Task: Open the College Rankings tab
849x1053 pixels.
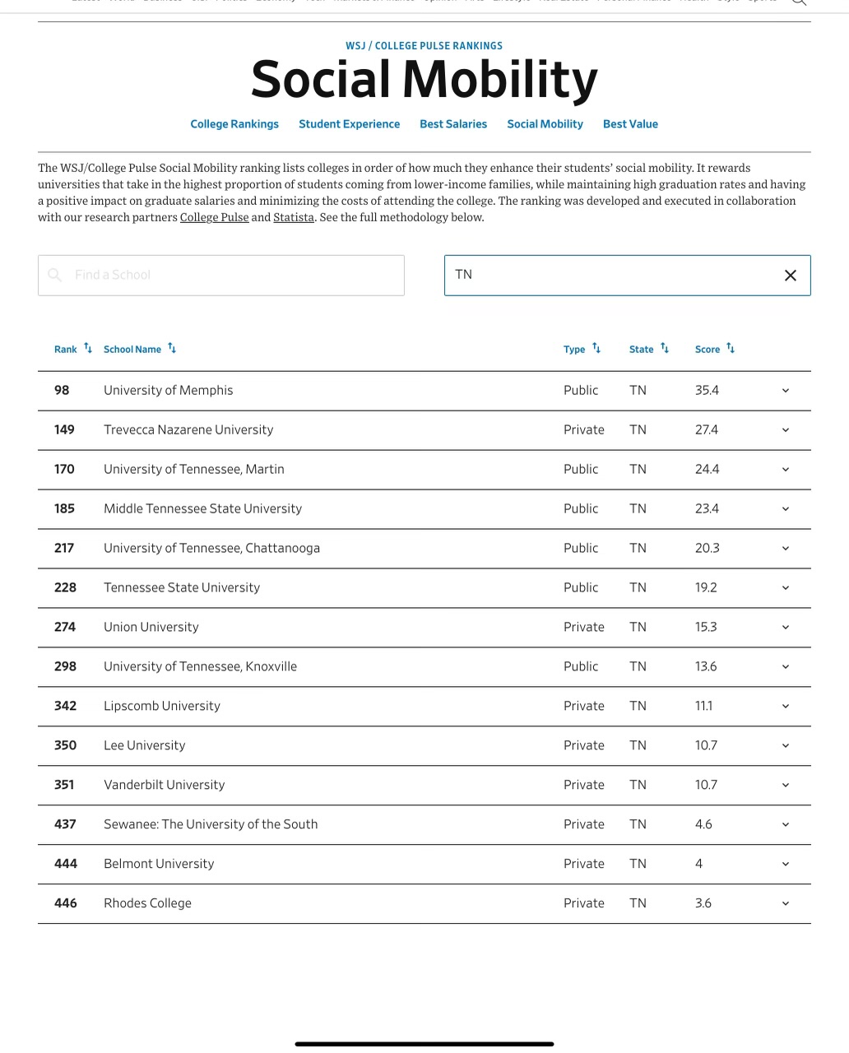Action: point(234,124)
